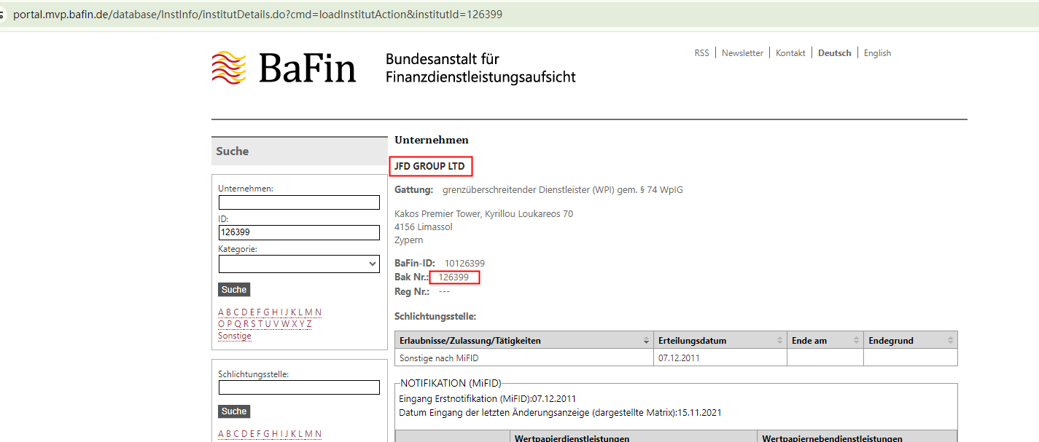1039x442 pixels.
Task: Click the Unternehmen search field
Action: pyautogui.click(x=299, y=202)
